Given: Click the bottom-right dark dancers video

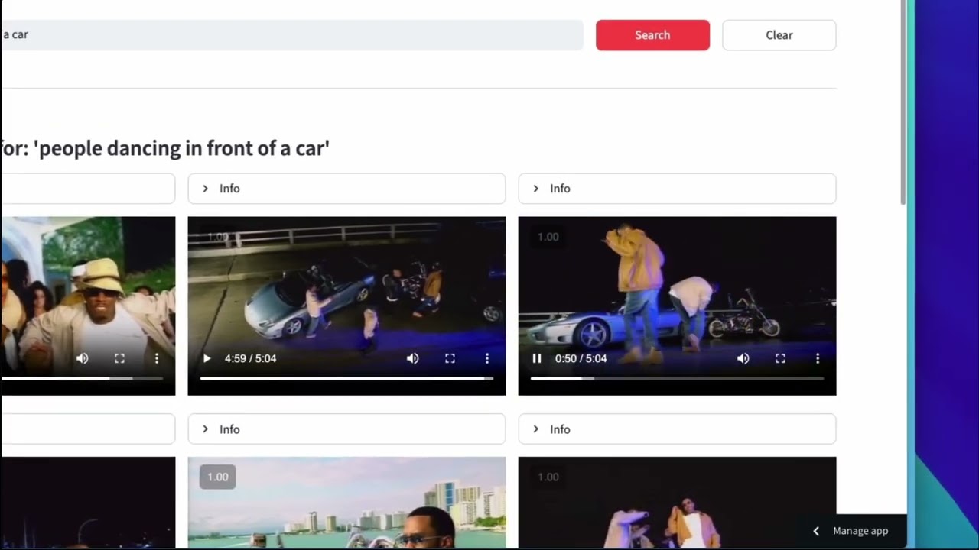Looking at the screenshot, I should [677, 503].
